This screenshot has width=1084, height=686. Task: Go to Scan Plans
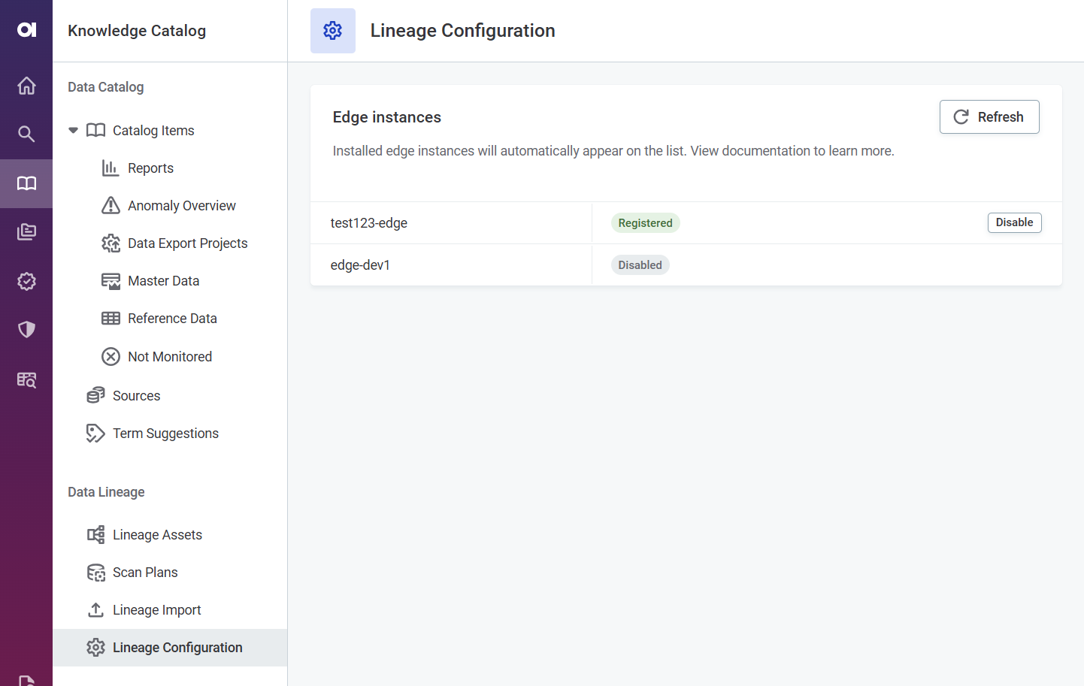[x=145, y=573]
